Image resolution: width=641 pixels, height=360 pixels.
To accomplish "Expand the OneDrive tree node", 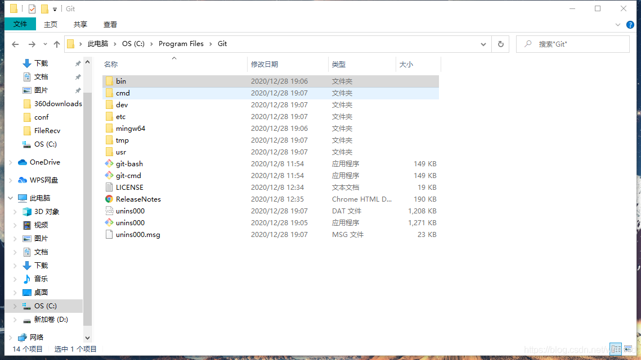I will point(11,162).
